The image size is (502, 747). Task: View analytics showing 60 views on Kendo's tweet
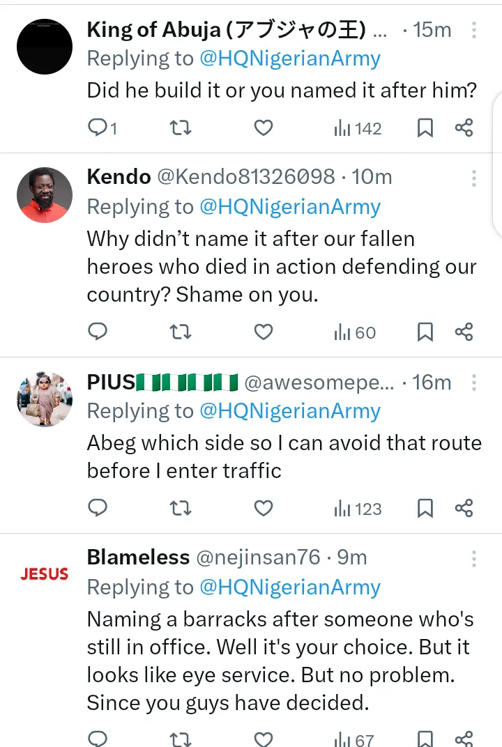point(355,332)
